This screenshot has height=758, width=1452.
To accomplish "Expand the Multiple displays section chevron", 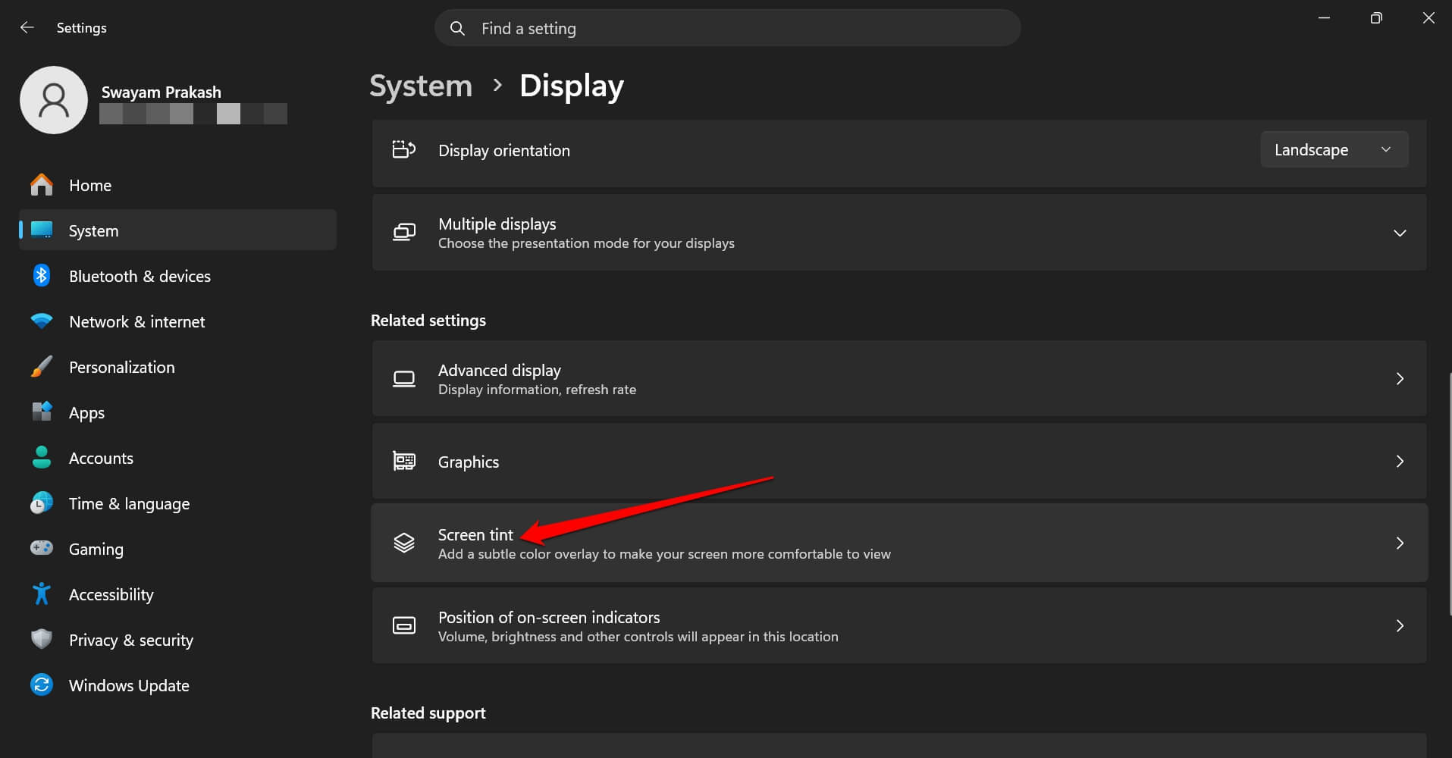I will click(1400, 233).
